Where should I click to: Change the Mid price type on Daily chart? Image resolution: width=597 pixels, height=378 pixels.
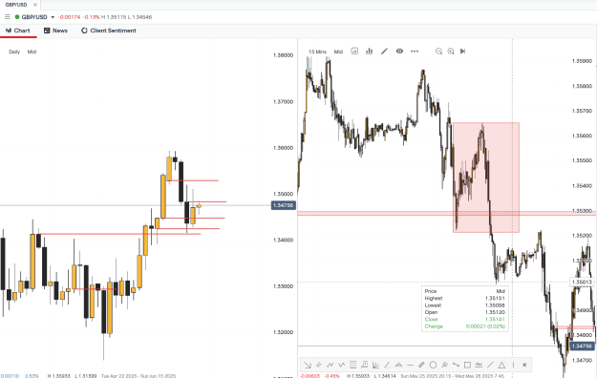[32, 52]
